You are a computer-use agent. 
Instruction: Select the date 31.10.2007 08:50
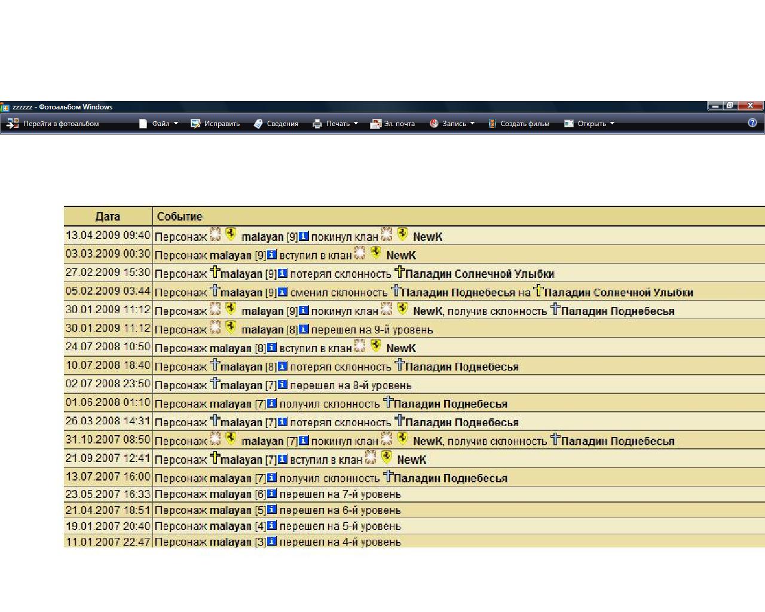tap(108, 439)
